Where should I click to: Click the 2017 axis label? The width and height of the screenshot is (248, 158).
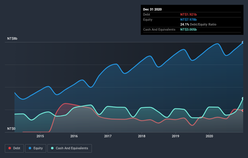[x=108, y=136]
